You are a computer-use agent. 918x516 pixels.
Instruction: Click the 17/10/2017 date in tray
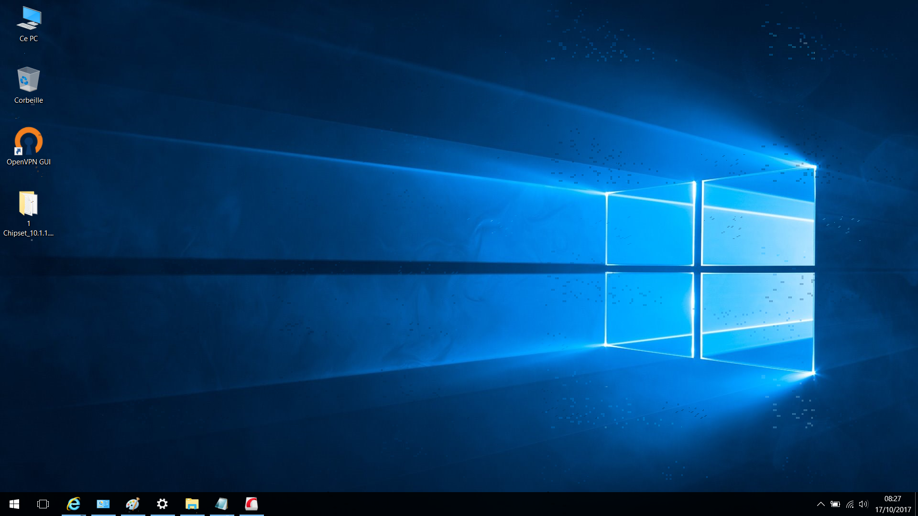point(893,510)
